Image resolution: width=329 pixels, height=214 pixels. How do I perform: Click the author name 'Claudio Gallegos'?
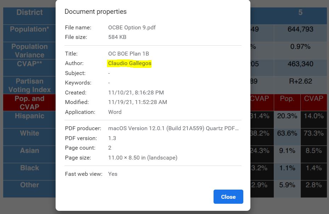[130, 63]
